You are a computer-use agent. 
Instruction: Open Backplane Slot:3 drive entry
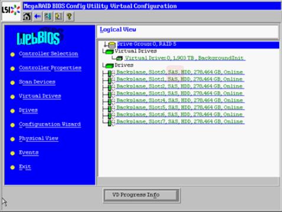[180, 94]
